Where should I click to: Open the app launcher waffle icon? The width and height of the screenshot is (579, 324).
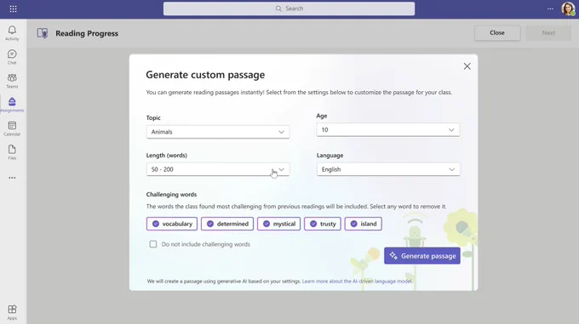(13, 9)
